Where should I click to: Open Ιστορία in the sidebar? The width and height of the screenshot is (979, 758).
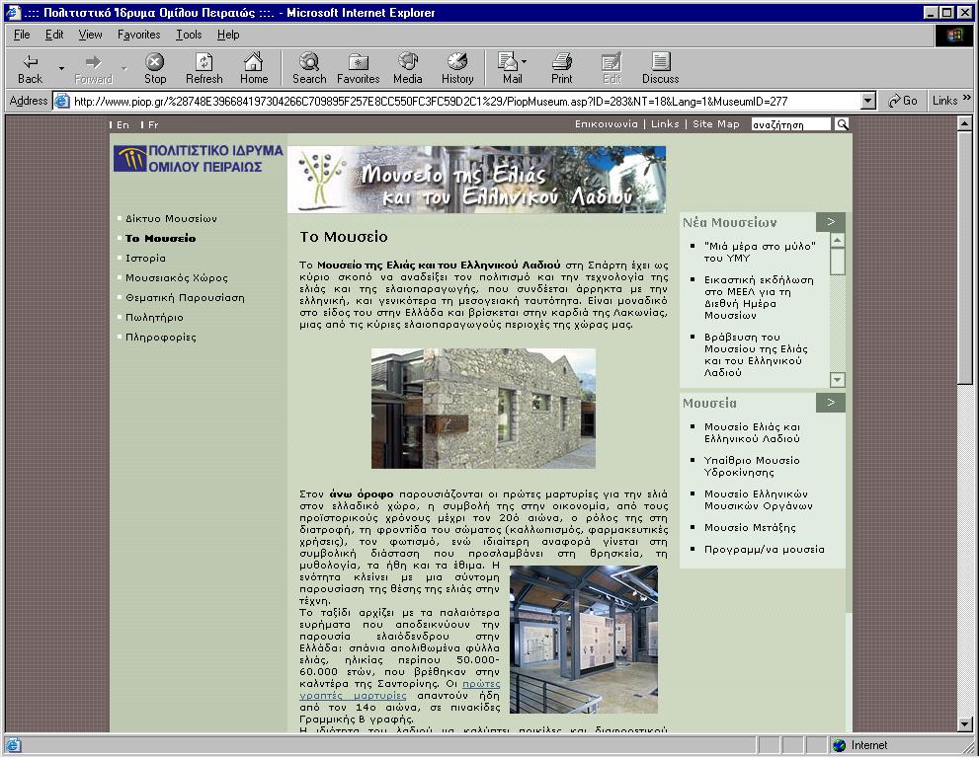coord(145,259)
